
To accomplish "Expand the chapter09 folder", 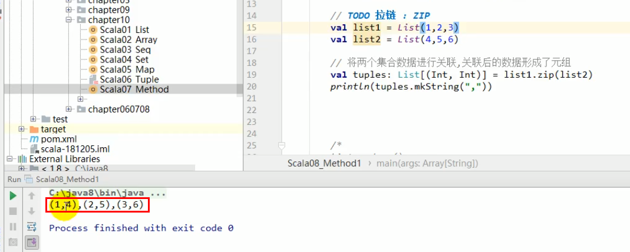I will click(x=69, y=9).
